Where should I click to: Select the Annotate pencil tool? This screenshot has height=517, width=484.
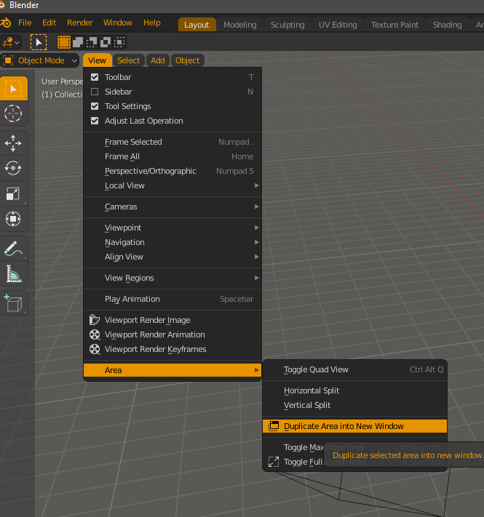tap(14, 248)
